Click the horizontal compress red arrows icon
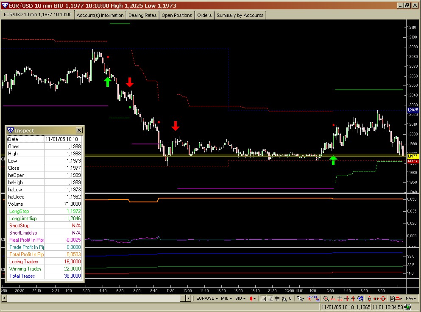The width and height of the screenshot is (421, 312). 333,298
